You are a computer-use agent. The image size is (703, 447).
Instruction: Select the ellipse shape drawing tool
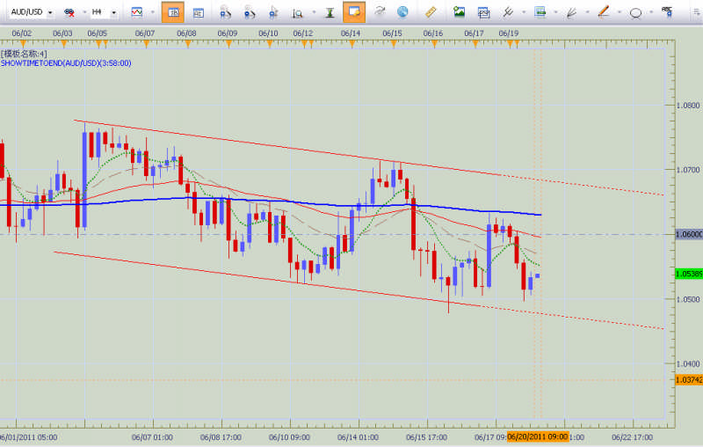pos(635,13)
